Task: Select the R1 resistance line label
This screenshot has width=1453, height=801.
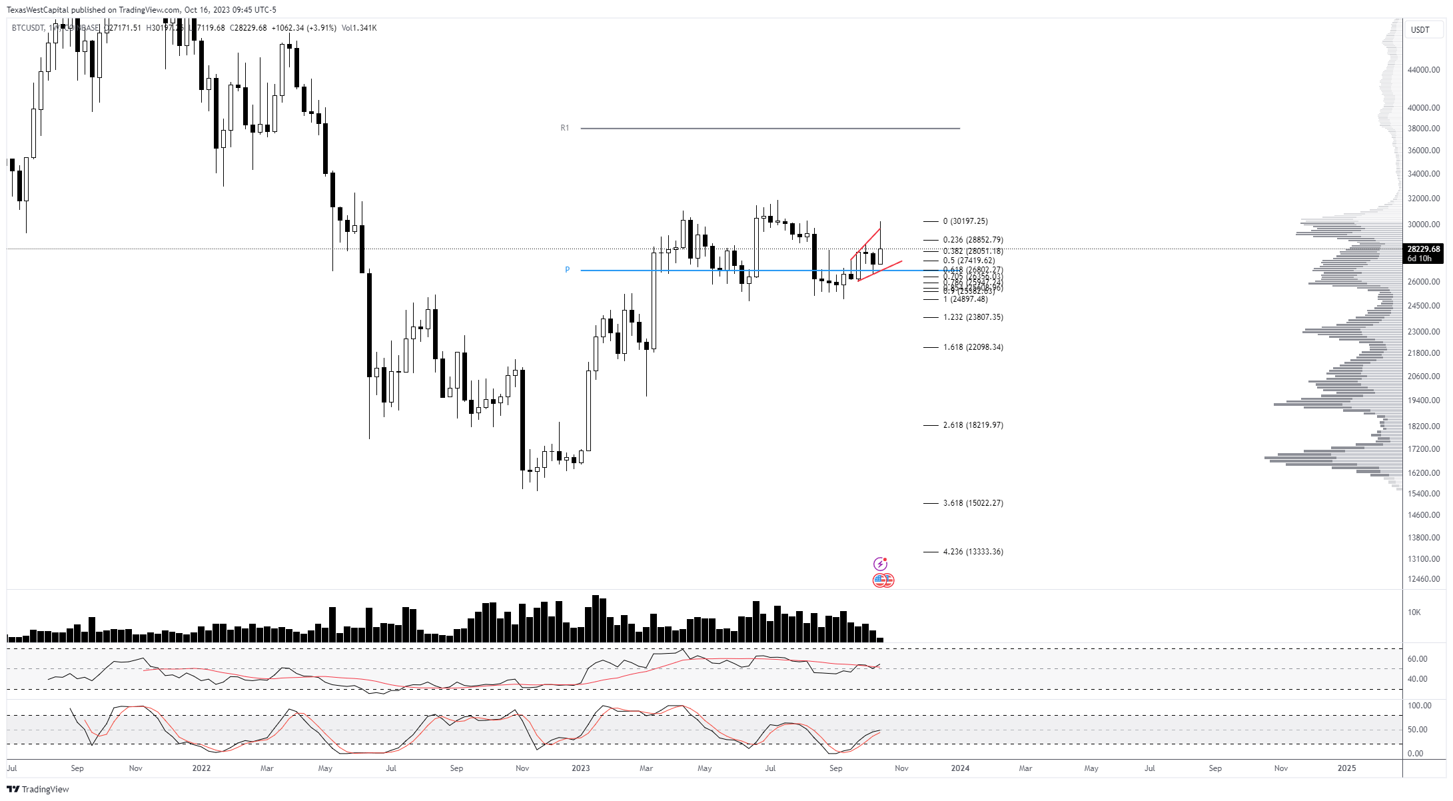Action: 565,128
